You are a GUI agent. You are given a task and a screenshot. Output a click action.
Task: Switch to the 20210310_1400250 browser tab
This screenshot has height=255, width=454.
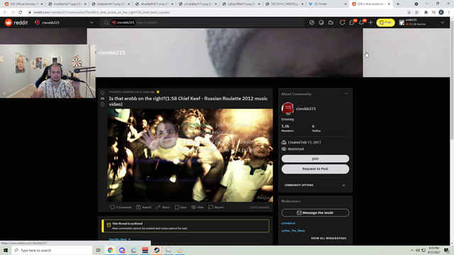coord(285,4)
